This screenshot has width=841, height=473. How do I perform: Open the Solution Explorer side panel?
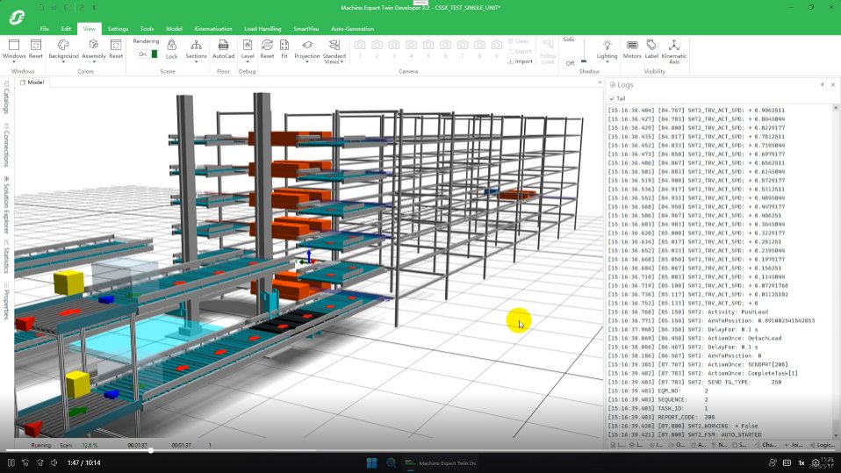click(x=6, y=204)
